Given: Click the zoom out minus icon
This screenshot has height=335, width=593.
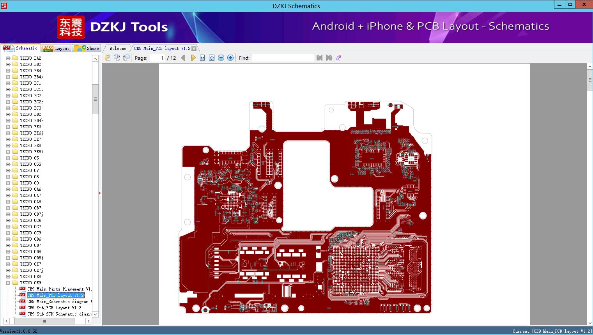Looking at the screenshot, I should pos(221,58).
